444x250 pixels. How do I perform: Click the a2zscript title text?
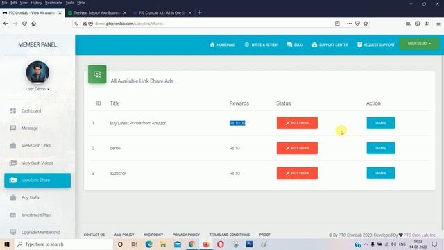[x=118, y=173]
